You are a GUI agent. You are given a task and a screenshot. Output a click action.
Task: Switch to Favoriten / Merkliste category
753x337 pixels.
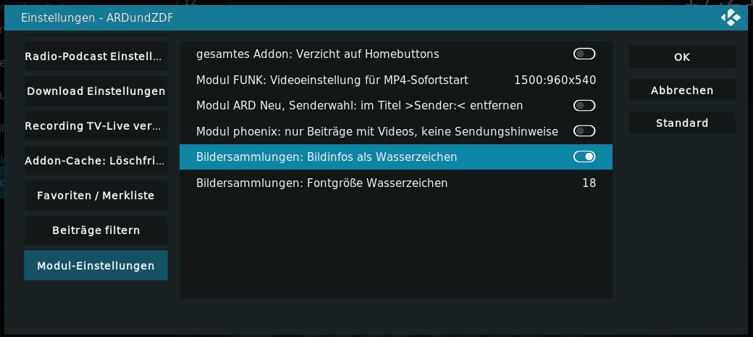(96, 196)
